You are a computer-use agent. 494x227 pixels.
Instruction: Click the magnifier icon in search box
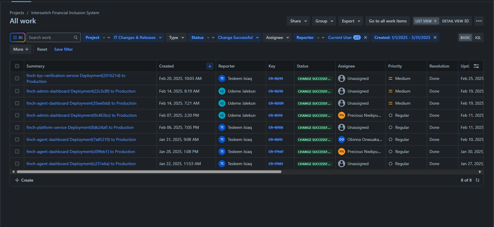pos(76,37)
